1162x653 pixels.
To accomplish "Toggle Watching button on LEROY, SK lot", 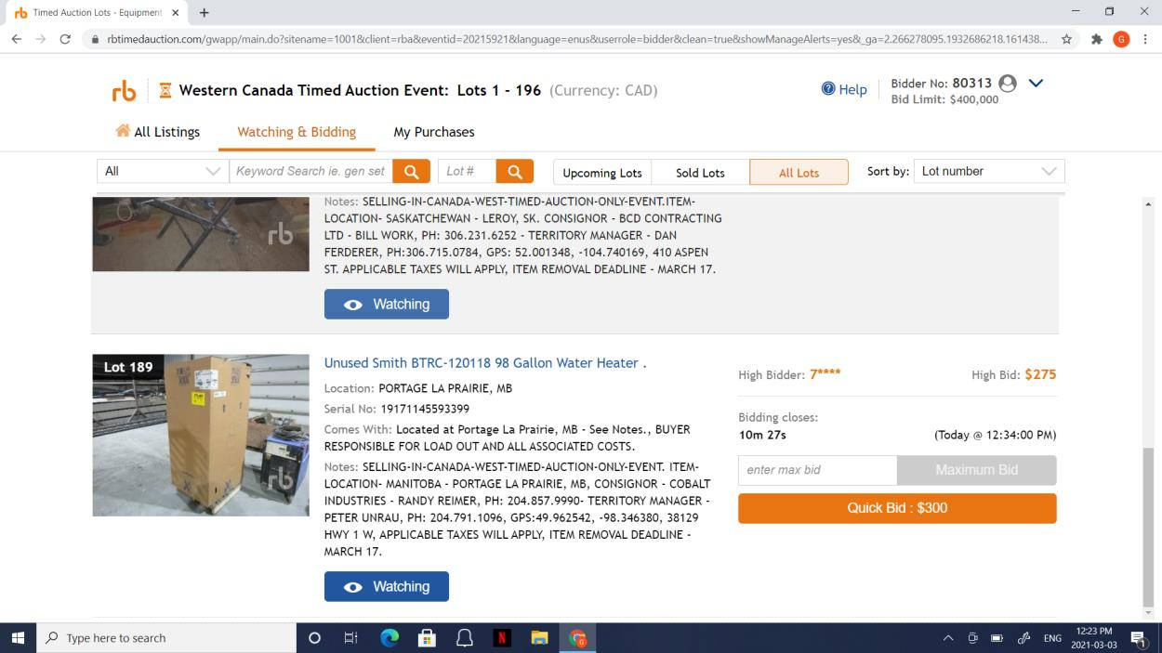I will (387, 304).
